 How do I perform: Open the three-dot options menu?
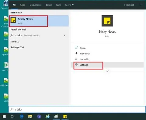(x=140, y=5)
